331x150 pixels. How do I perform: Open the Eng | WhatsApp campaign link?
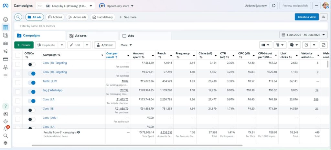tap(52, 90)
